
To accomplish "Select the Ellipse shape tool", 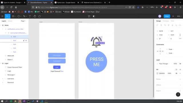I will (x=19, y=16).
